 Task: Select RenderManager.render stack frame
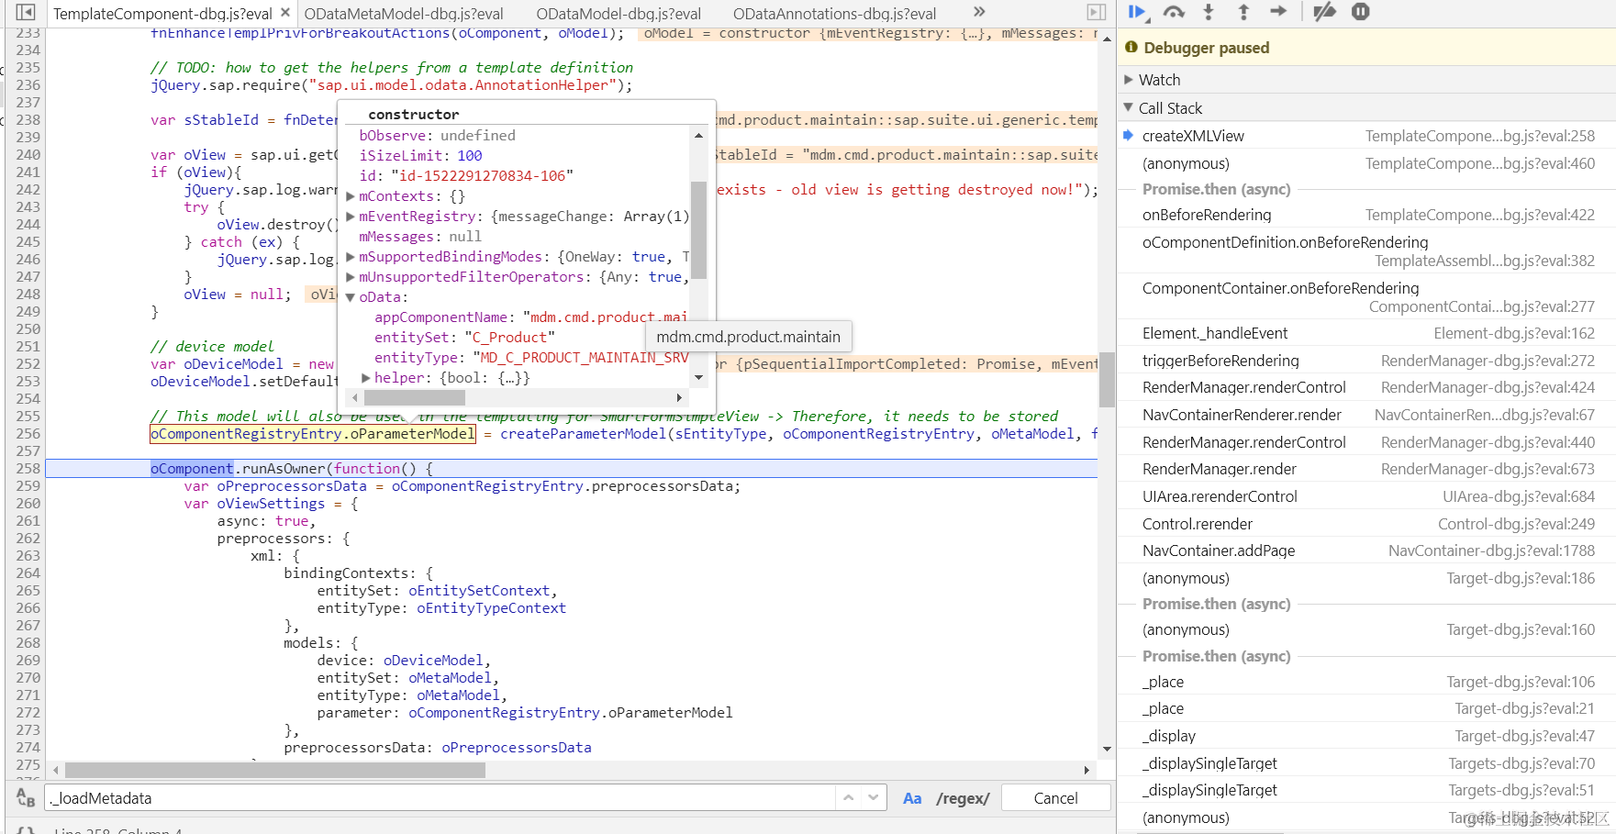[x=1367, y=469]
